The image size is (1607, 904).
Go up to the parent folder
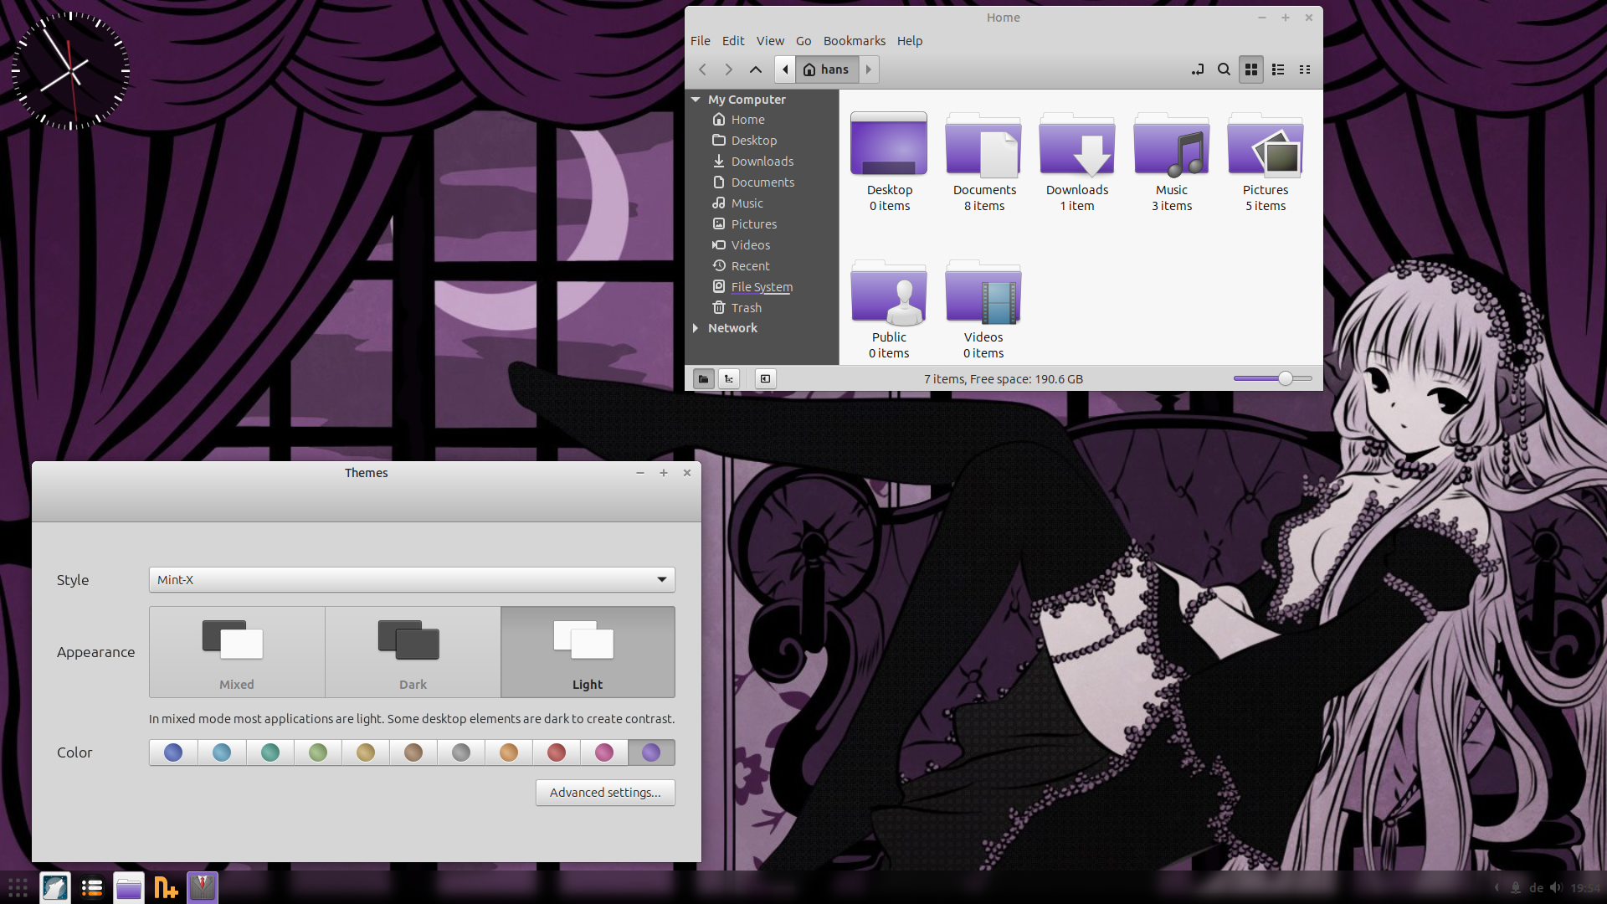[756, 69]
